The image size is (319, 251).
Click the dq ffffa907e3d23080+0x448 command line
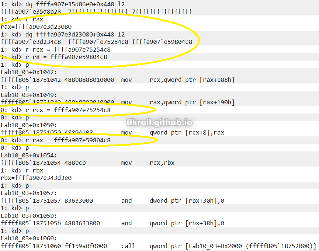click(x=63, y=34)
